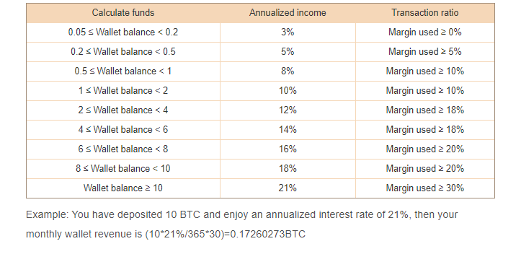
Task: Select the 6 ≤ Wallet balance < 8 cell
Action: 123,149
